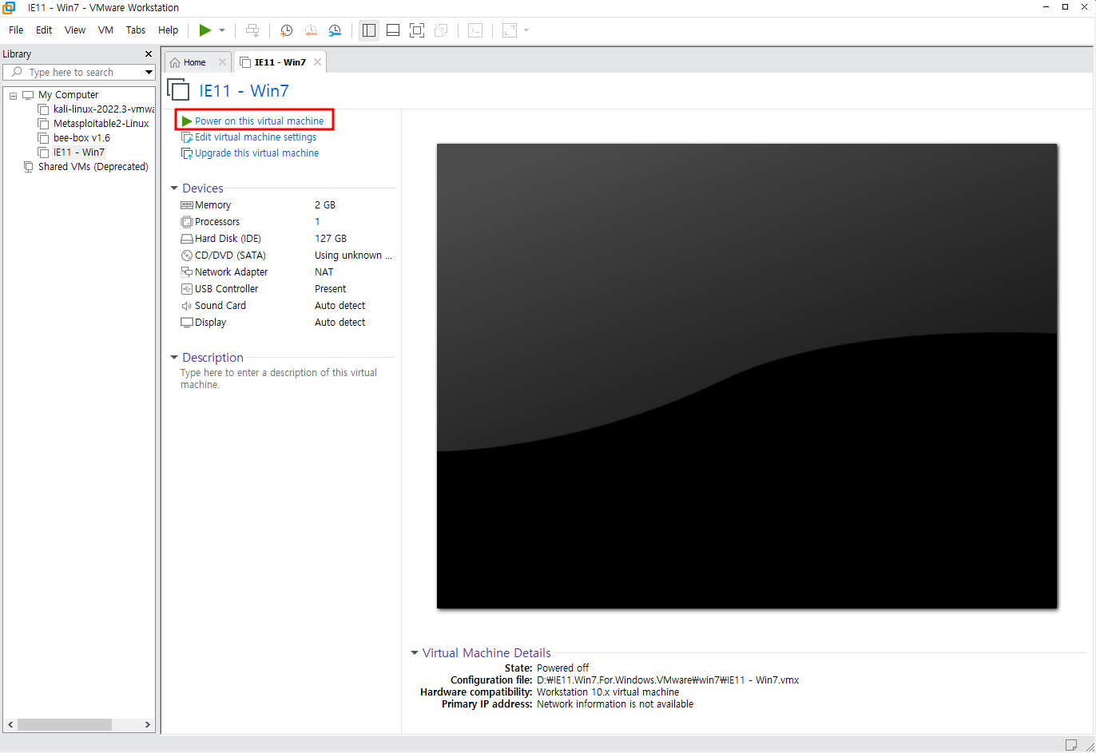
Task: Click the Hard Disk (IDE) icon
Action: pyautogui.click(x=187, y=239)
